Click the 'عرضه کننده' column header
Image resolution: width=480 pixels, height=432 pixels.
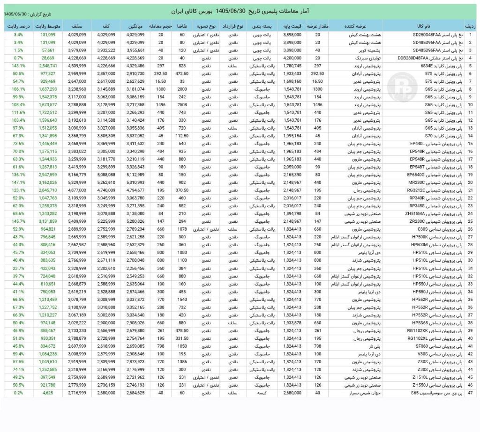[355, 26]
